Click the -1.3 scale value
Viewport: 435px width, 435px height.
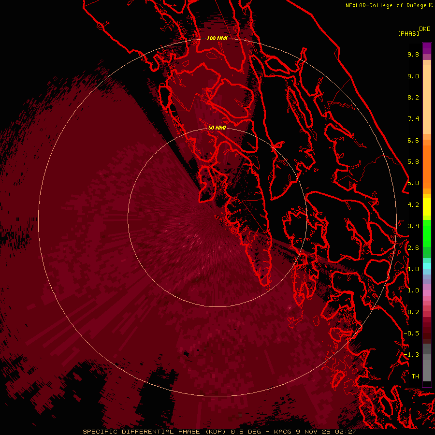(x=411, y=355)
